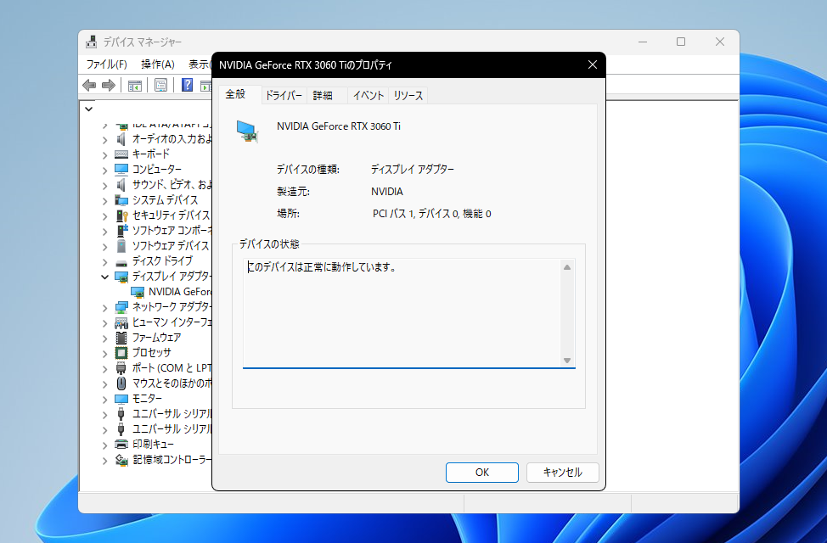
Task: Click the location text PCI バス 1
Action: point(393,214)
